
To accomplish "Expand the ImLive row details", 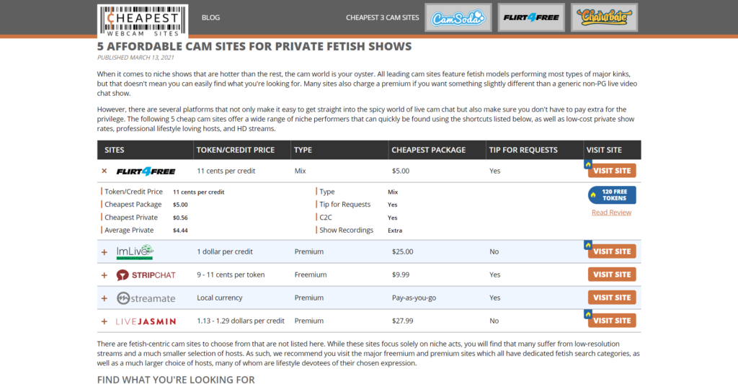I will pyautogui.click(x=105, y=252).
